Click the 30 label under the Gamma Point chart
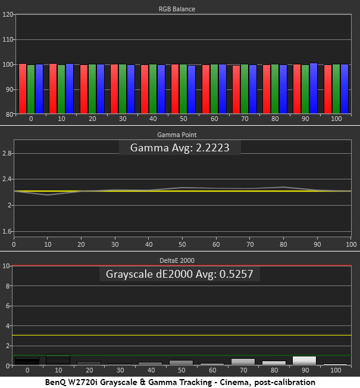 (115, 244)
